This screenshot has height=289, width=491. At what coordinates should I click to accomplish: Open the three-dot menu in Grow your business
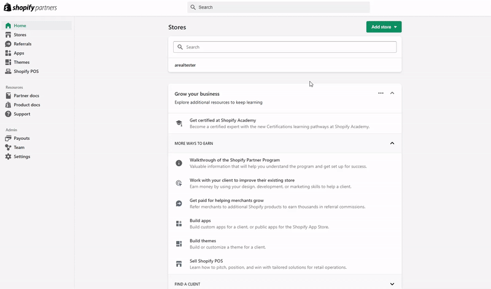pos(381,93)
